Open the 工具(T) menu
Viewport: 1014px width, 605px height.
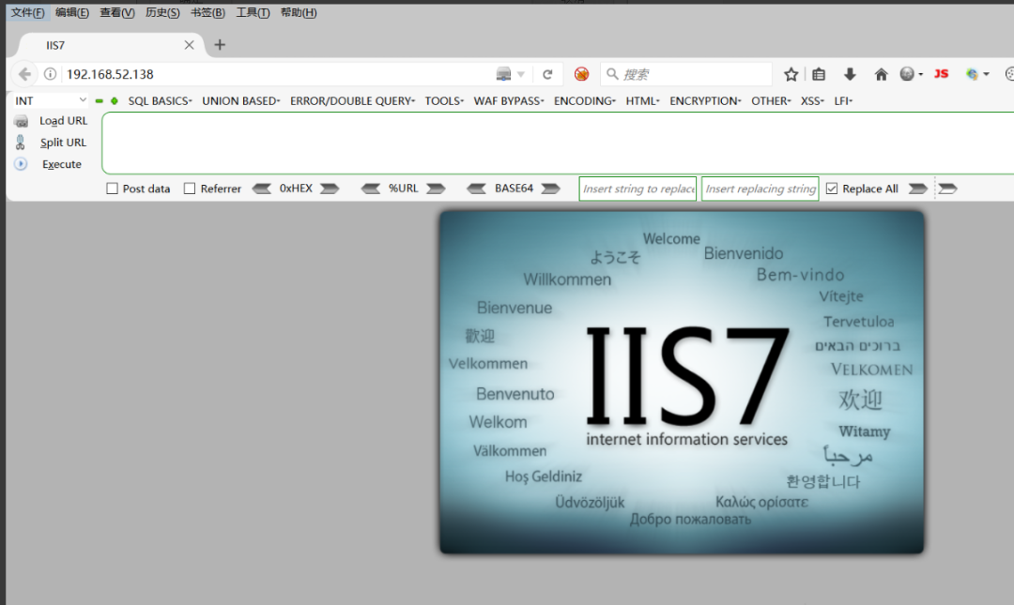tap(253, 13)
